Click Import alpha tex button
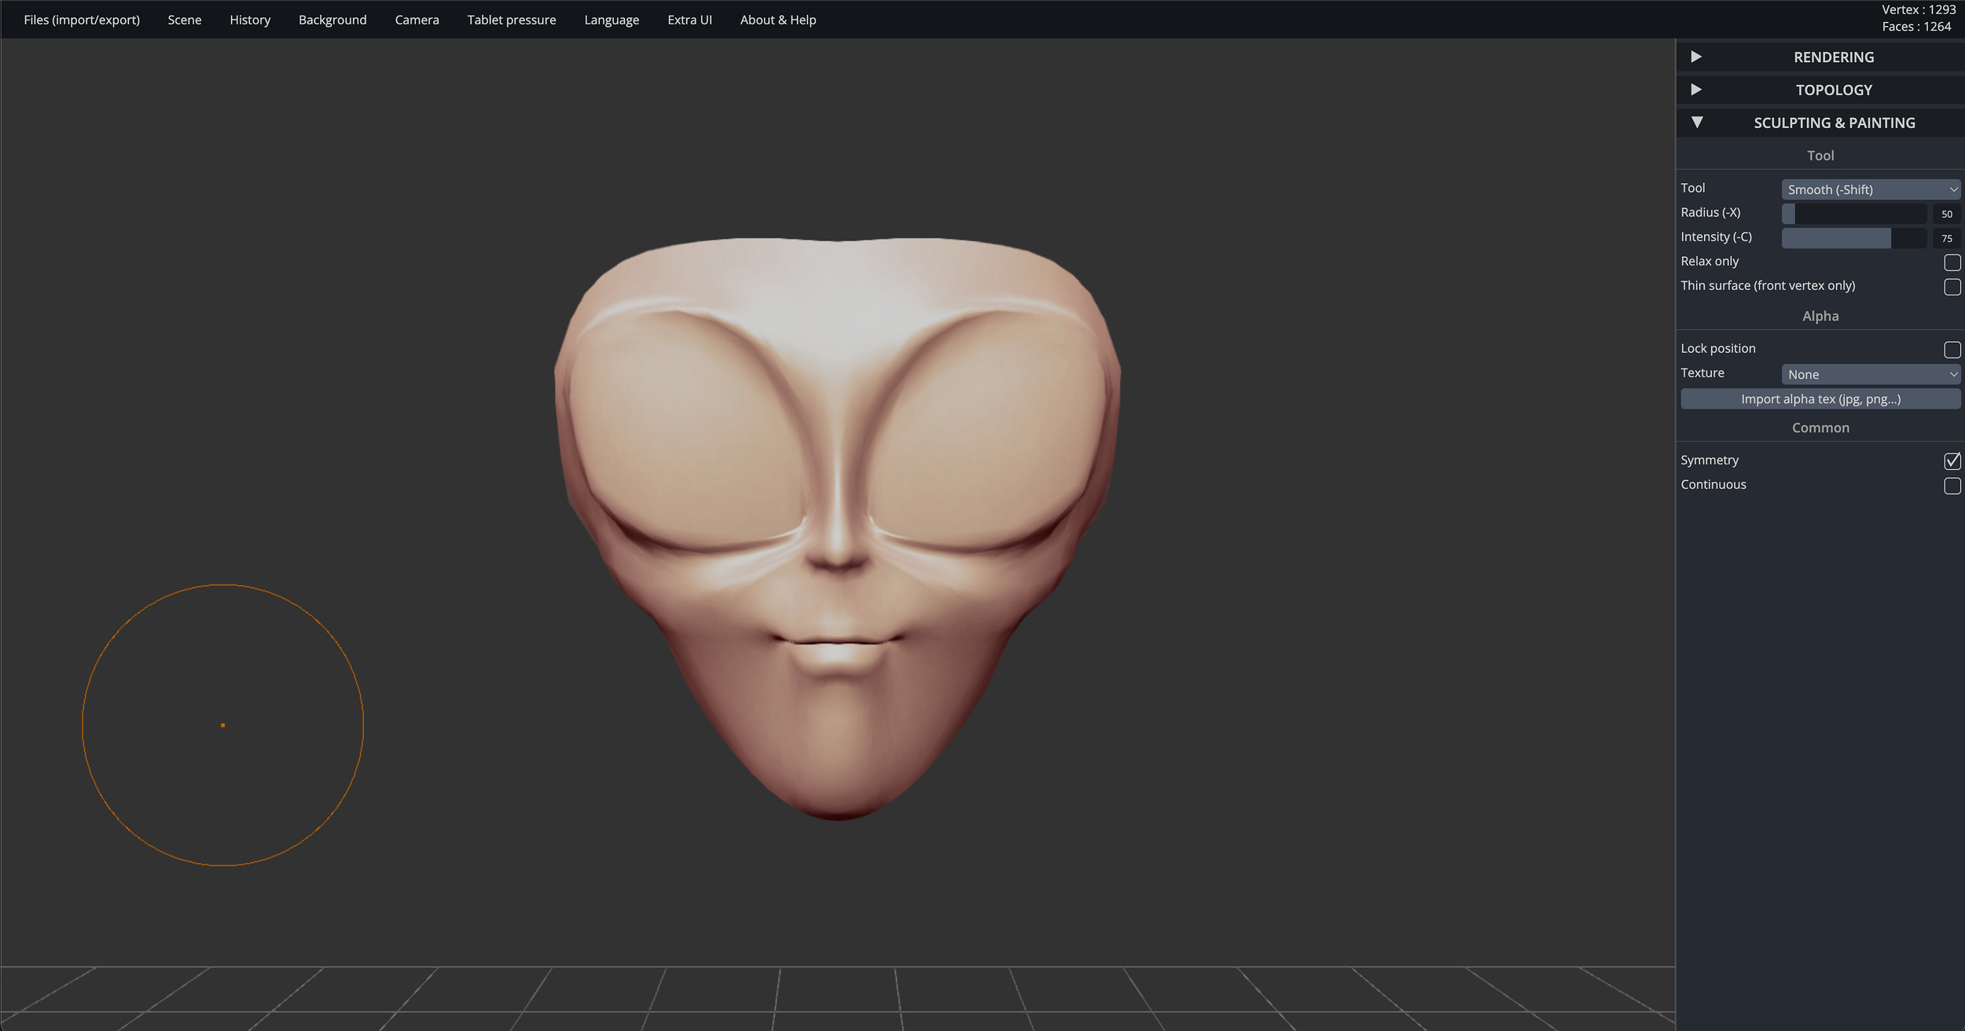The height and width of the screenshot is (1031, 1965). (x=1820, y=399)
